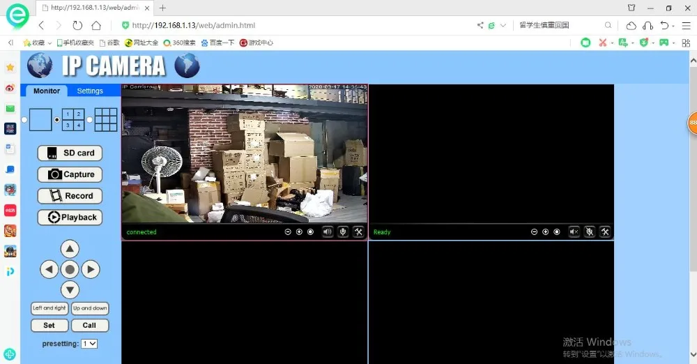
Task: Select the single-view layout radio button
Action: click(24, 120)
